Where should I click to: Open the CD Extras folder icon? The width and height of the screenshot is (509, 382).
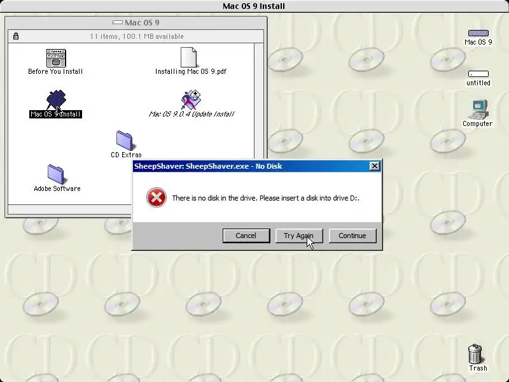point(125,141)
